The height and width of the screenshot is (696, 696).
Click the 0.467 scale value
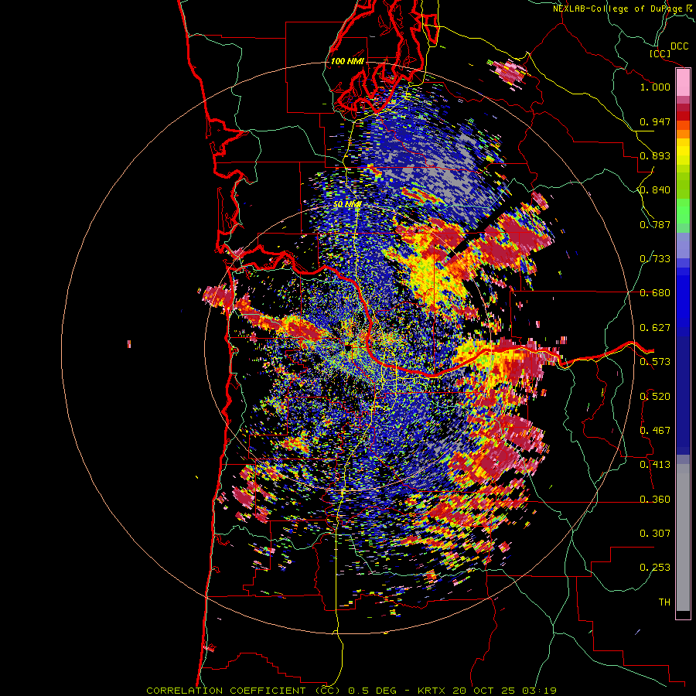(655, 431)
